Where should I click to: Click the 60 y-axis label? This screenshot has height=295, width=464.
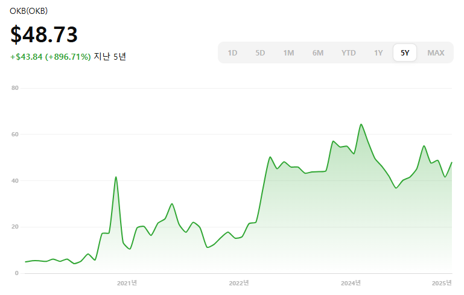point(15,135)
